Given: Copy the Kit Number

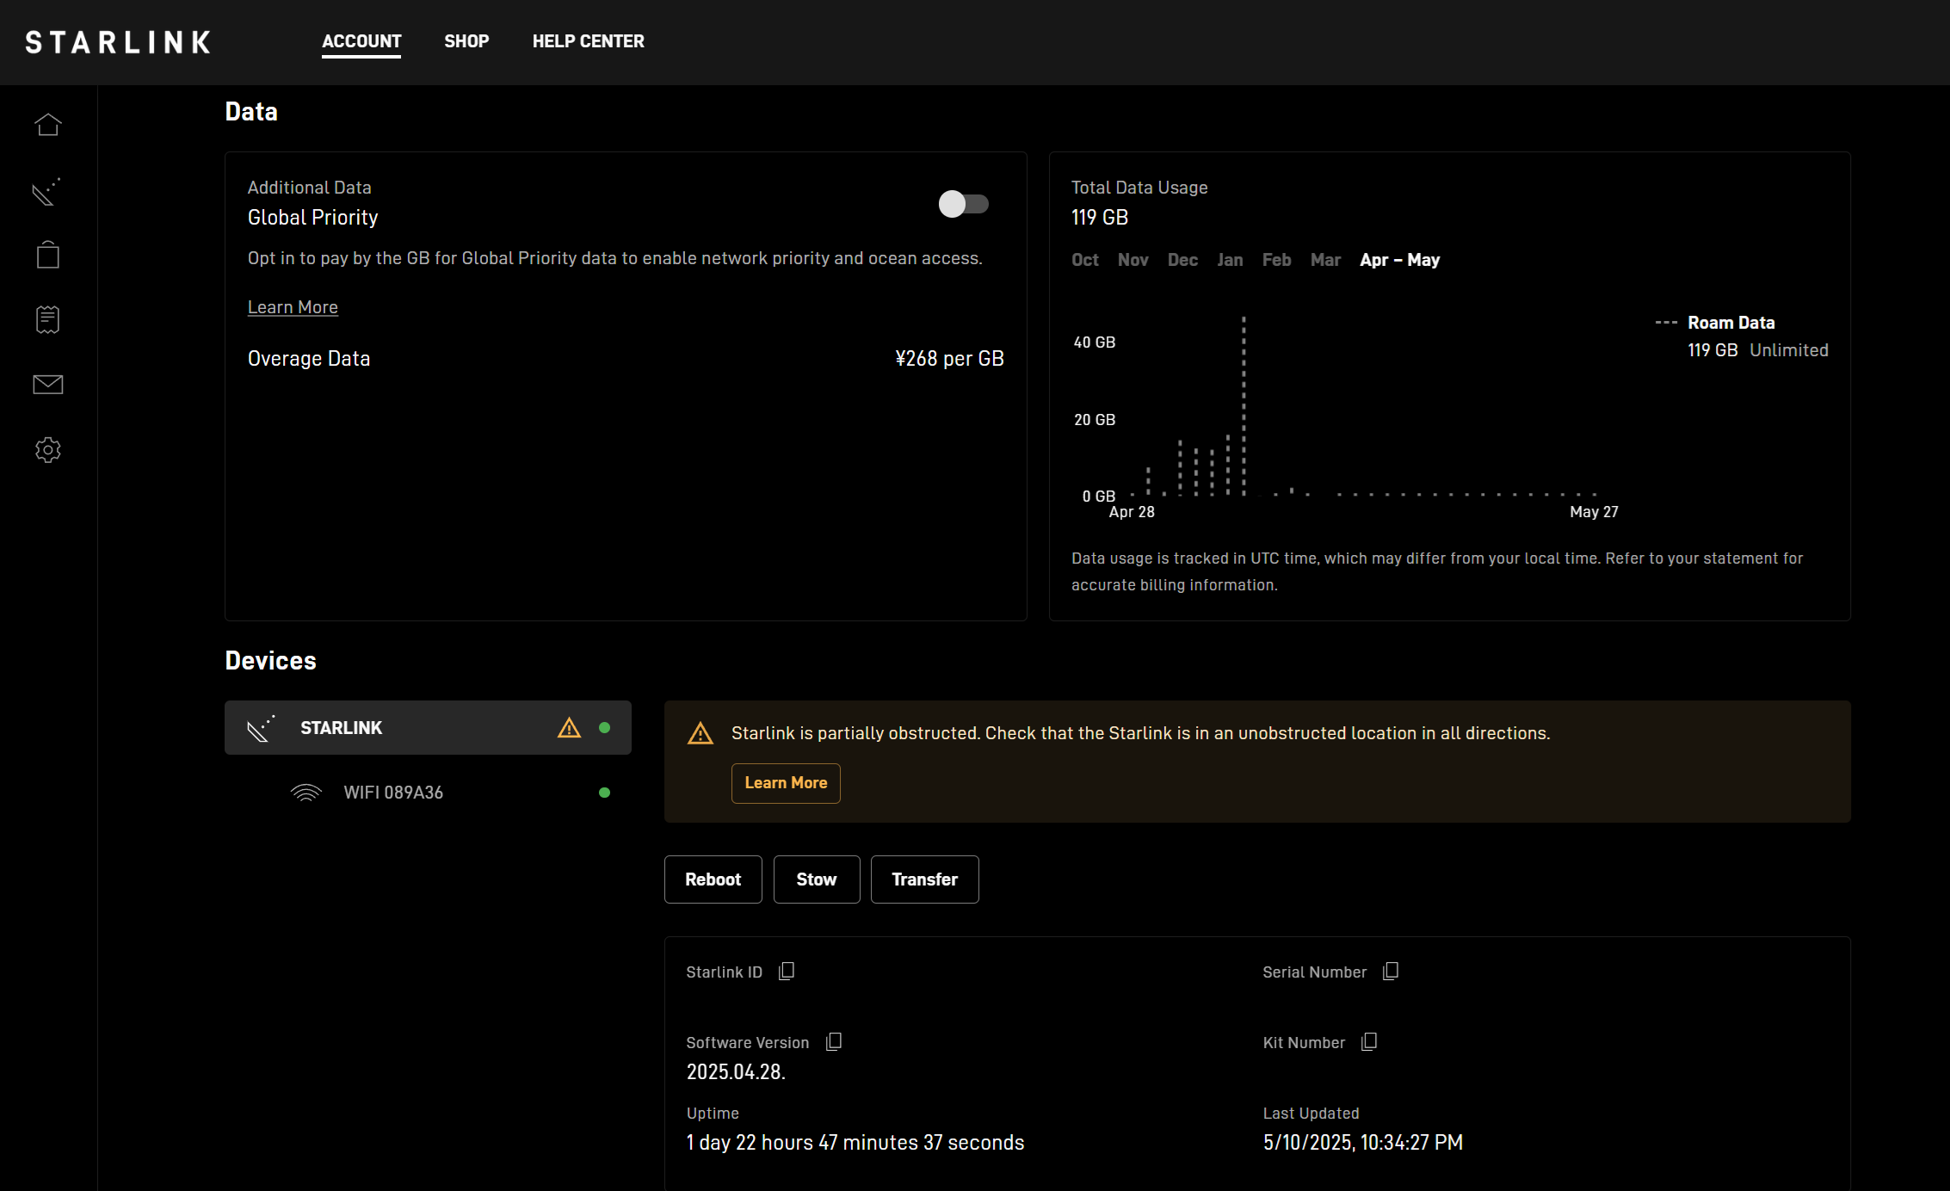Looking at the screenshot, I should pos(1369,1042).
